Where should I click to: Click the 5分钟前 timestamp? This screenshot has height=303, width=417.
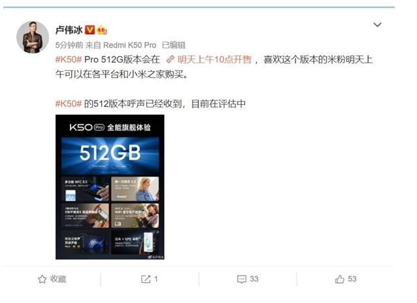click(x=69, y=45)
